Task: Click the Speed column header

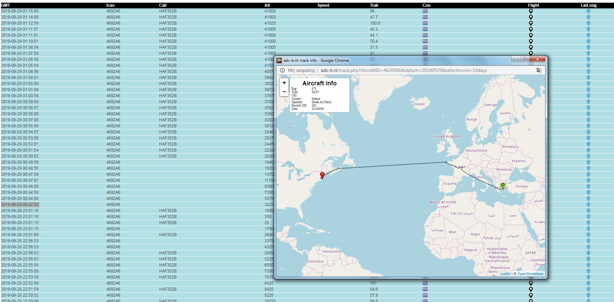Action: click(323, 5)
